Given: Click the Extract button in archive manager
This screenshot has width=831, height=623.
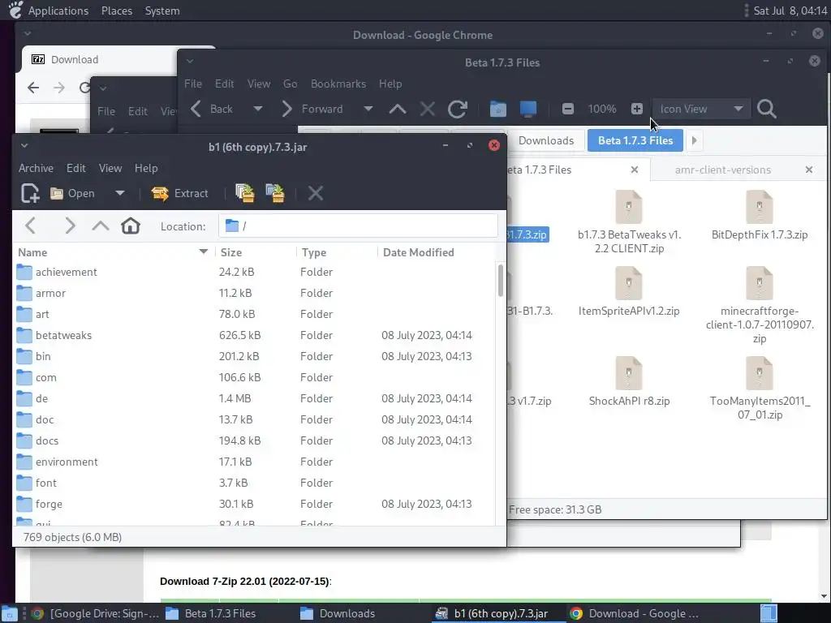Looking at the screenshot, I should click(x=179, y=193).
